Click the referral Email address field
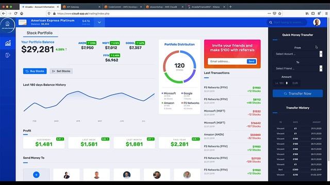 (x=227, y=61)
